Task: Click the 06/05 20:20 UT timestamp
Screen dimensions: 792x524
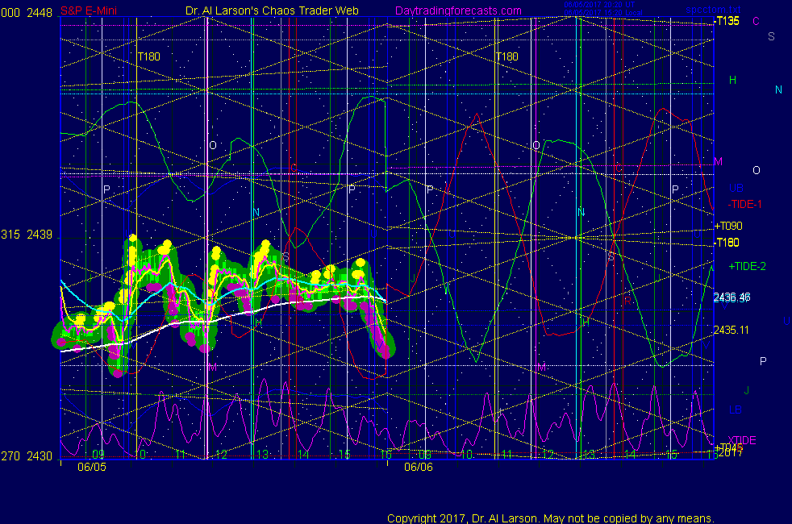Action: point(599,5)
